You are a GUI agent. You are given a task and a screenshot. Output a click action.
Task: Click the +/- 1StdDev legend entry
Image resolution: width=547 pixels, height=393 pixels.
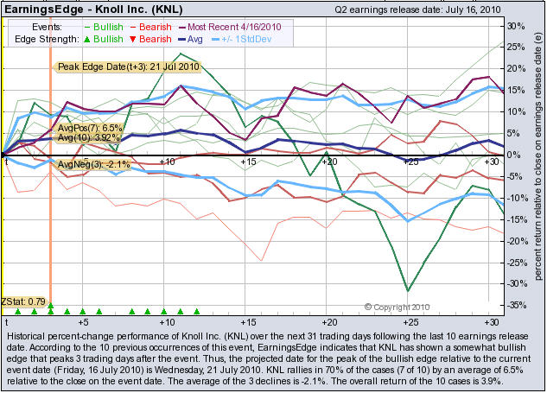pos(246,39)
